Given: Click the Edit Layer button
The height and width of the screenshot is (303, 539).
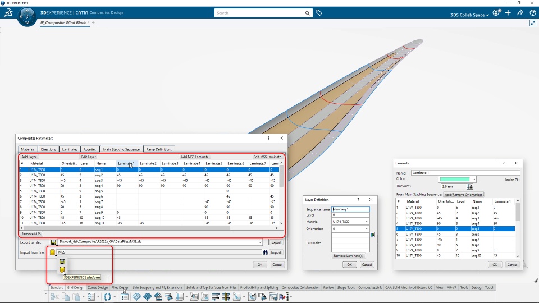Looking at the screenshot, I should pos(88,157).
